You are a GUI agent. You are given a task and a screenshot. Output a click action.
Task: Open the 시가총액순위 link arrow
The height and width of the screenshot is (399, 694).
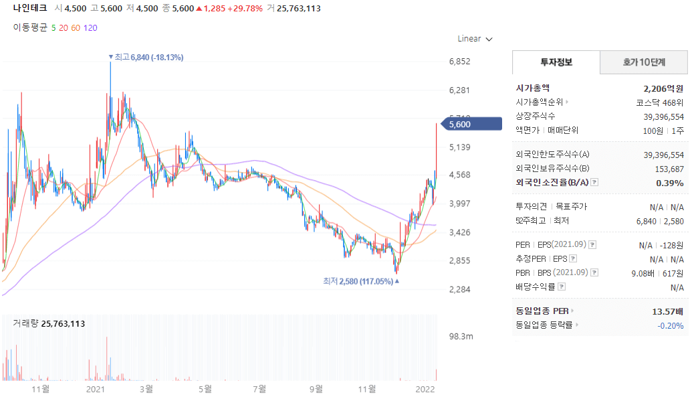point(567,102)
